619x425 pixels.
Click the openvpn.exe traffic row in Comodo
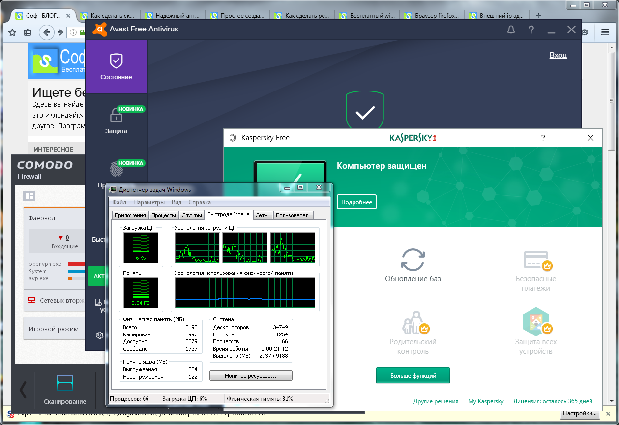(x=57, y=264)
